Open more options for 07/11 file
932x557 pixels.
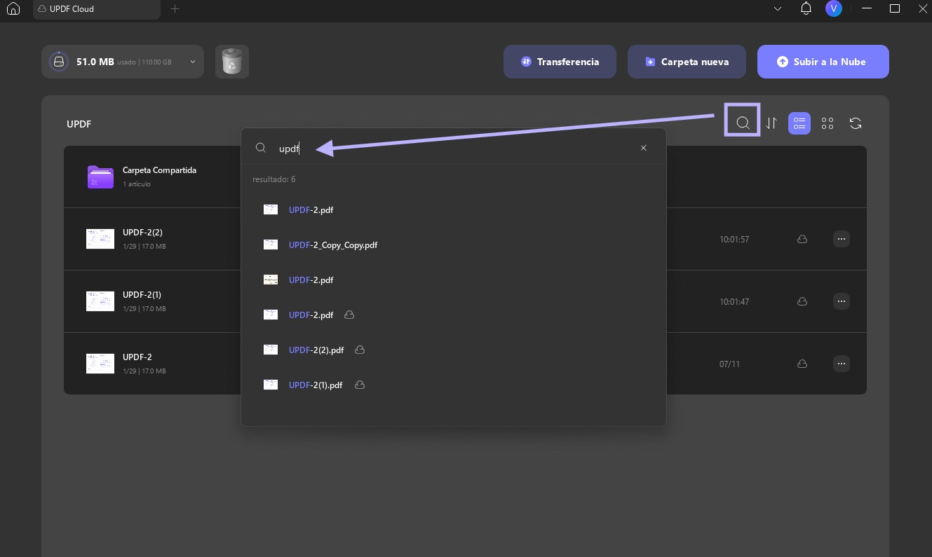pos(842,364)
